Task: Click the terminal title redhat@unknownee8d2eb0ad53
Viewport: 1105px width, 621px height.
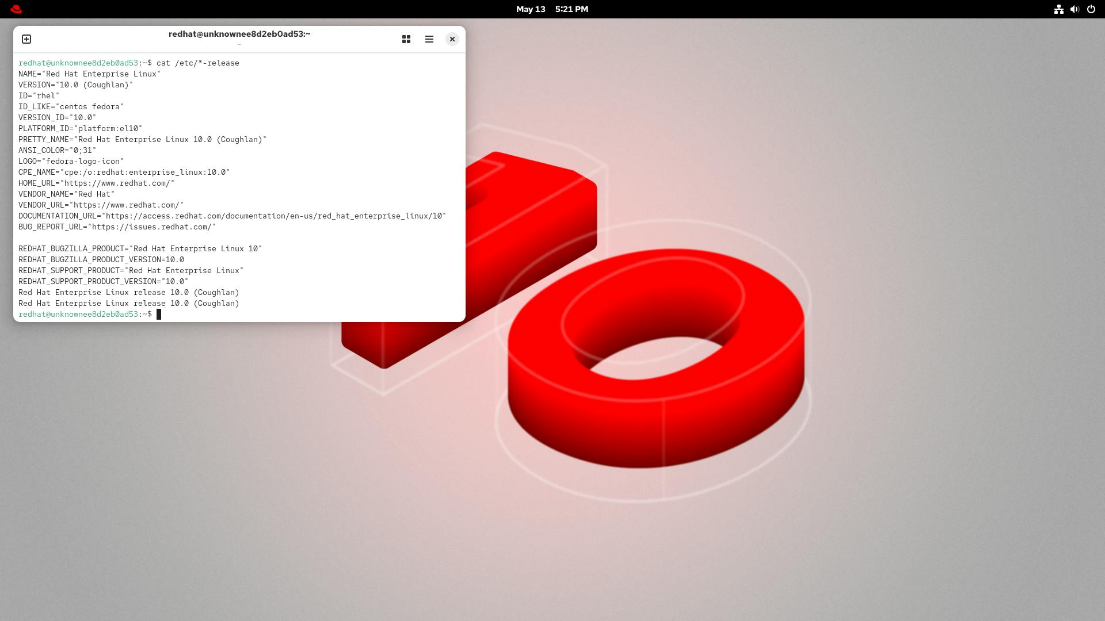Action: click(x=239, y=34)
